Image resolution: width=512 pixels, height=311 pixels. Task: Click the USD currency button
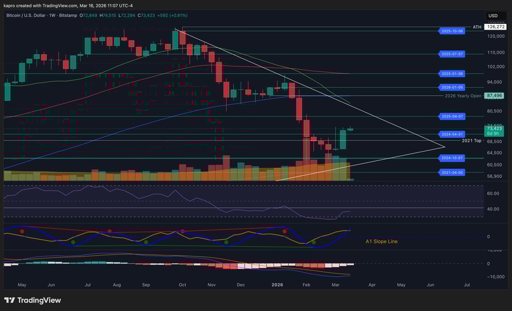point(493,16)
